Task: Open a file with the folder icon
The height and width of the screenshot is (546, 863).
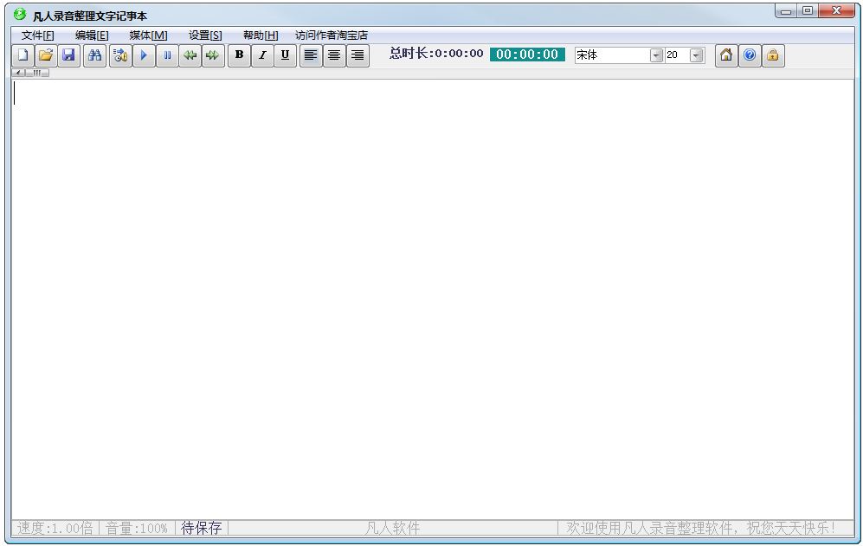Action: 46,55
